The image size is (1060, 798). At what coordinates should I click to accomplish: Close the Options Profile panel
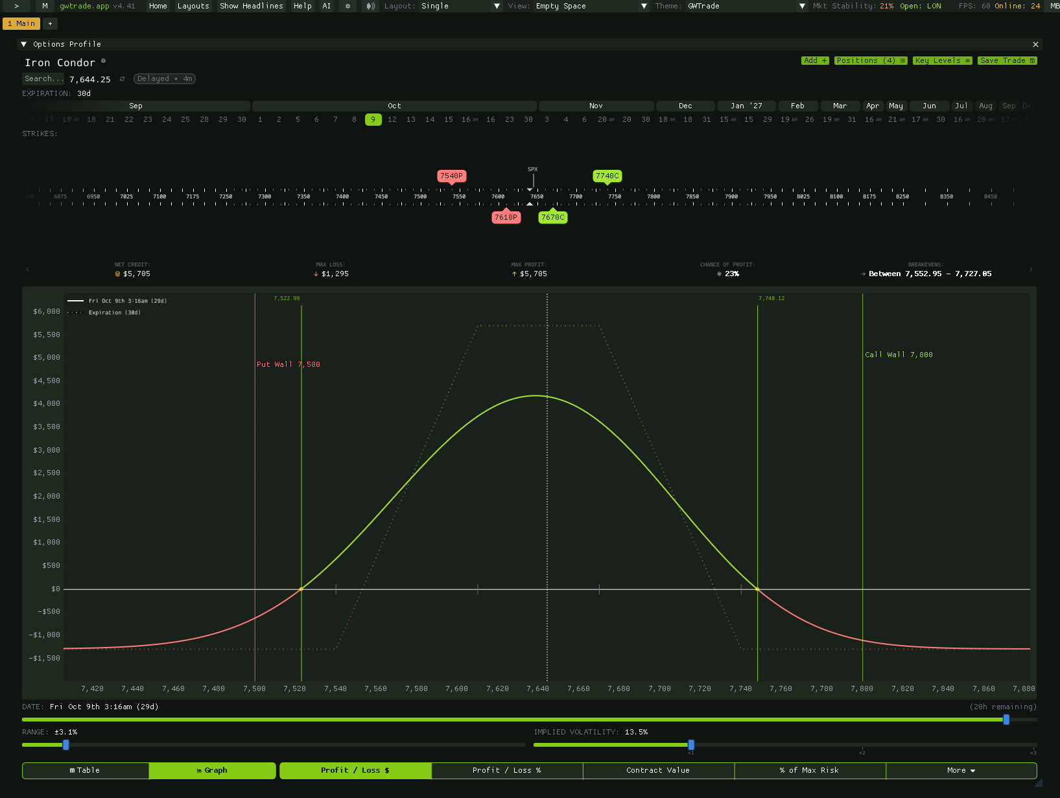pyautogui.click(x=1035, y=44)
